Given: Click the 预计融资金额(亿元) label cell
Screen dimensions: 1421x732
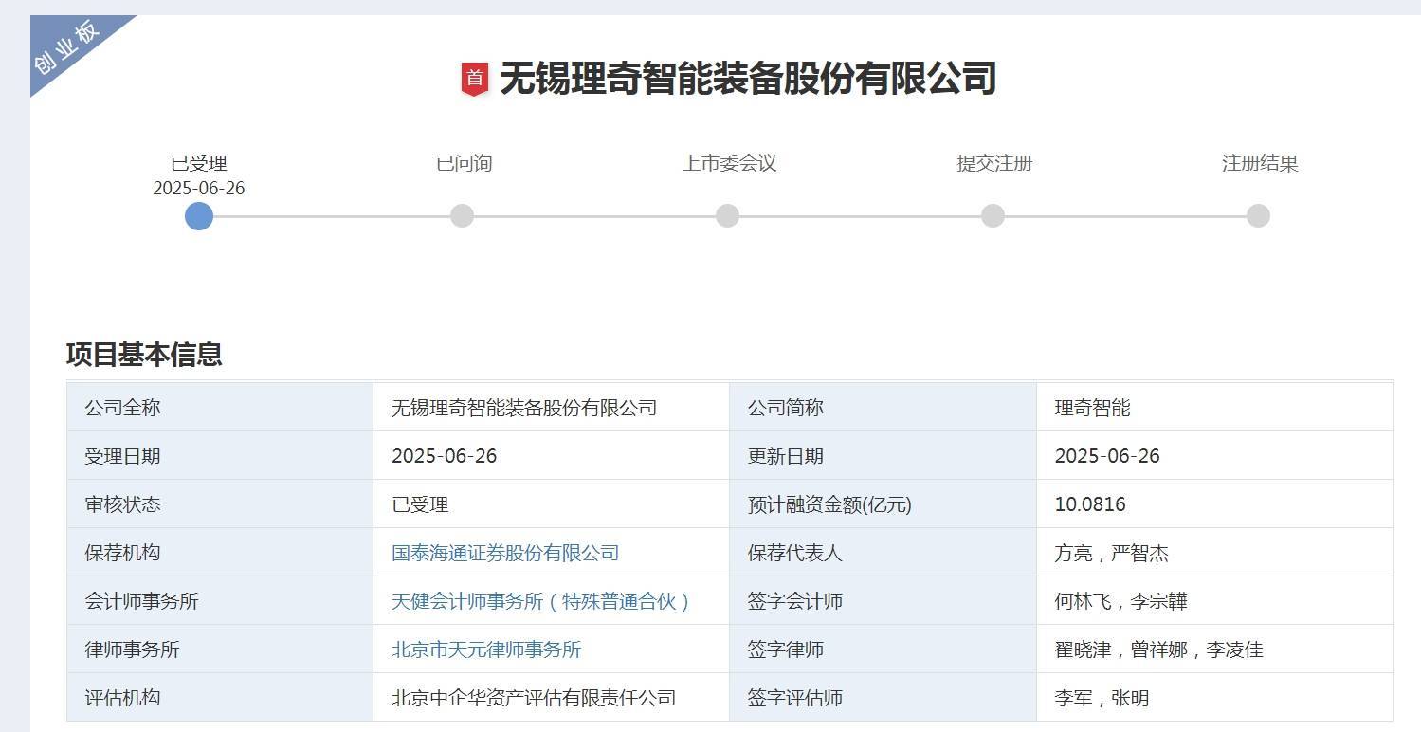Looking at the screenshot, I should click(883, 504).
